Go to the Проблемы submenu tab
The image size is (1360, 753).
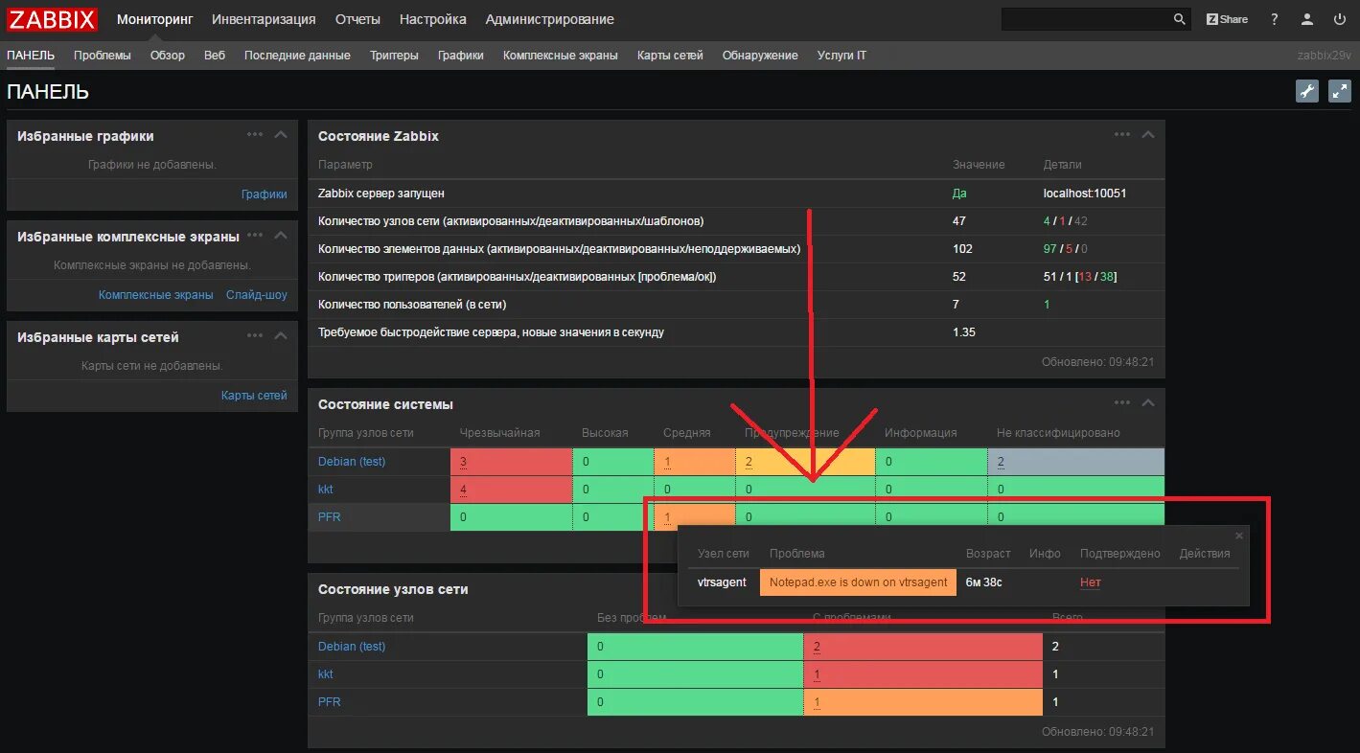[103, 56]
